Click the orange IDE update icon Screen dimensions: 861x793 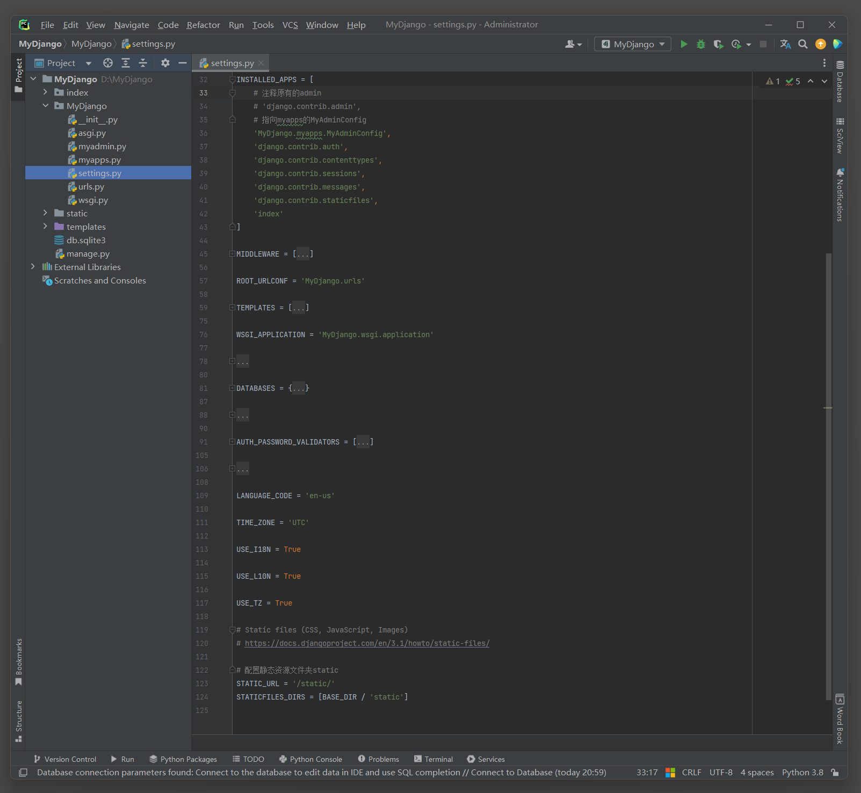[821, 44]
